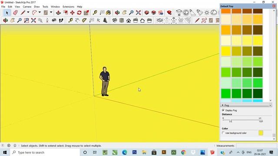Click the taskbar search box
This screenshot has height=156, width=278.
tap(45, 152)
